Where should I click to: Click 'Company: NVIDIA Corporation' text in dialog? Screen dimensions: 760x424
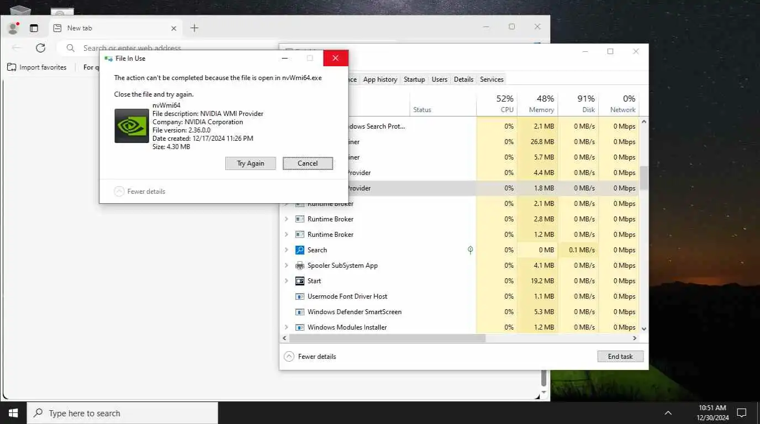[x=198, y=122]
